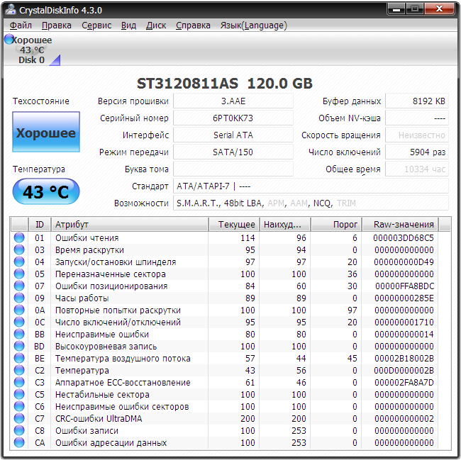
Task: Click raw value 000002FA8A7D
Action: click(404, 383)
